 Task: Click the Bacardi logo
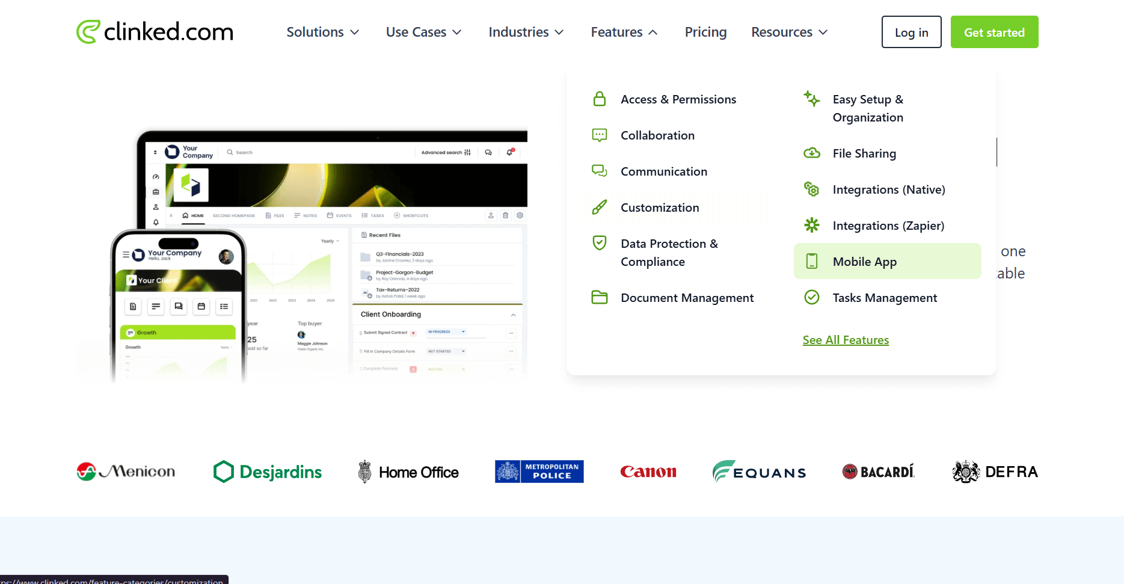coord(879,472)
